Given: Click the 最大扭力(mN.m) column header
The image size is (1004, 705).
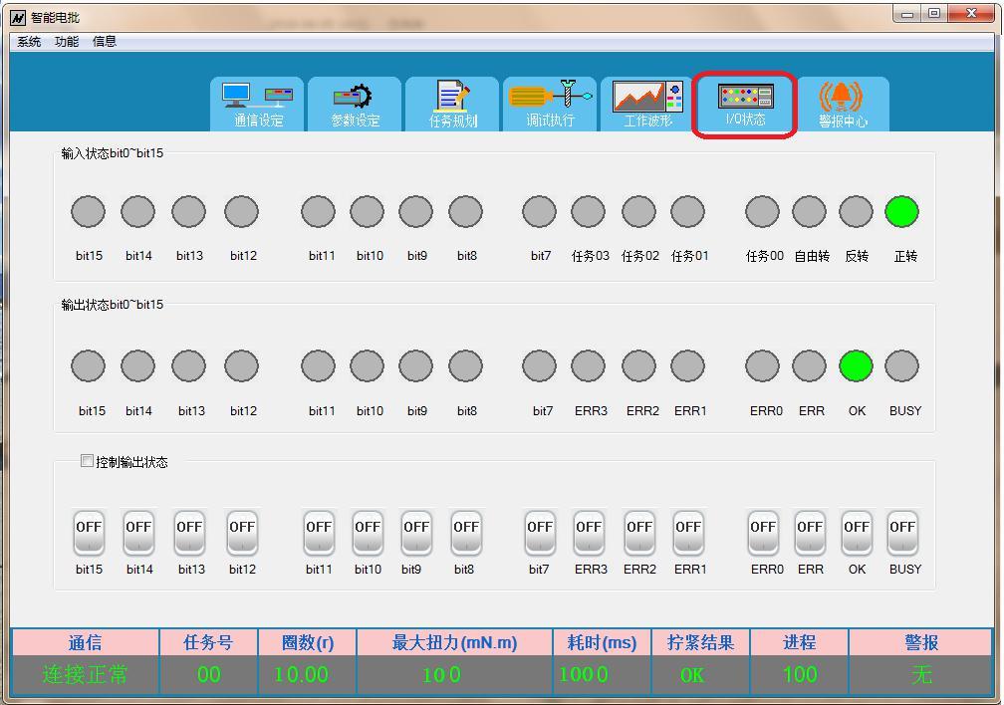Looking at the screenshot, I should (454, 642).
